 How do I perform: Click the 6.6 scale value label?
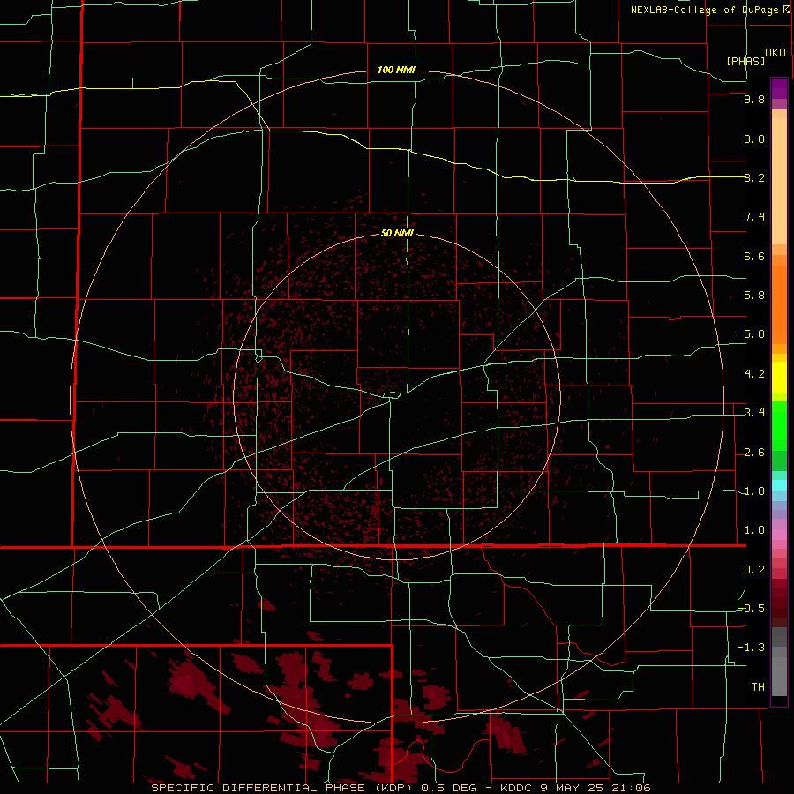754,256
